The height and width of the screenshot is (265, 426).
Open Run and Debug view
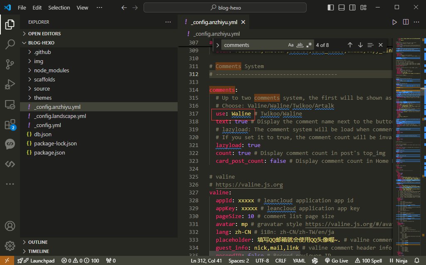pyautogui.click(x=10, y=84)
